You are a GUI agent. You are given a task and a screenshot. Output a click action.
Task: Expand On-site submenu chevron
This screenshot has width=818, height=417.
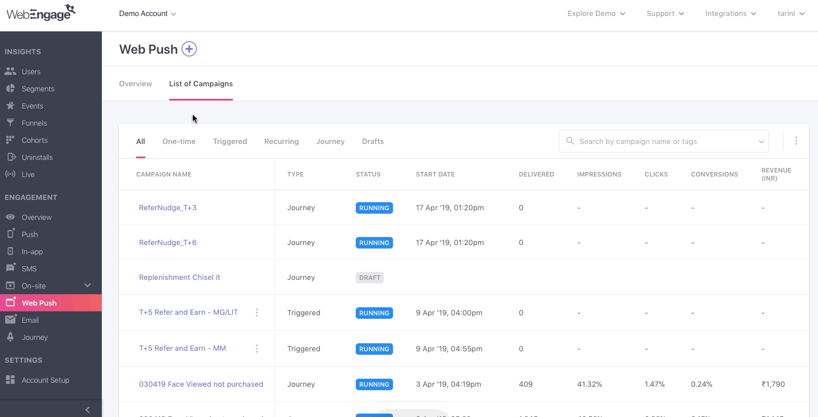click(88, 285)
